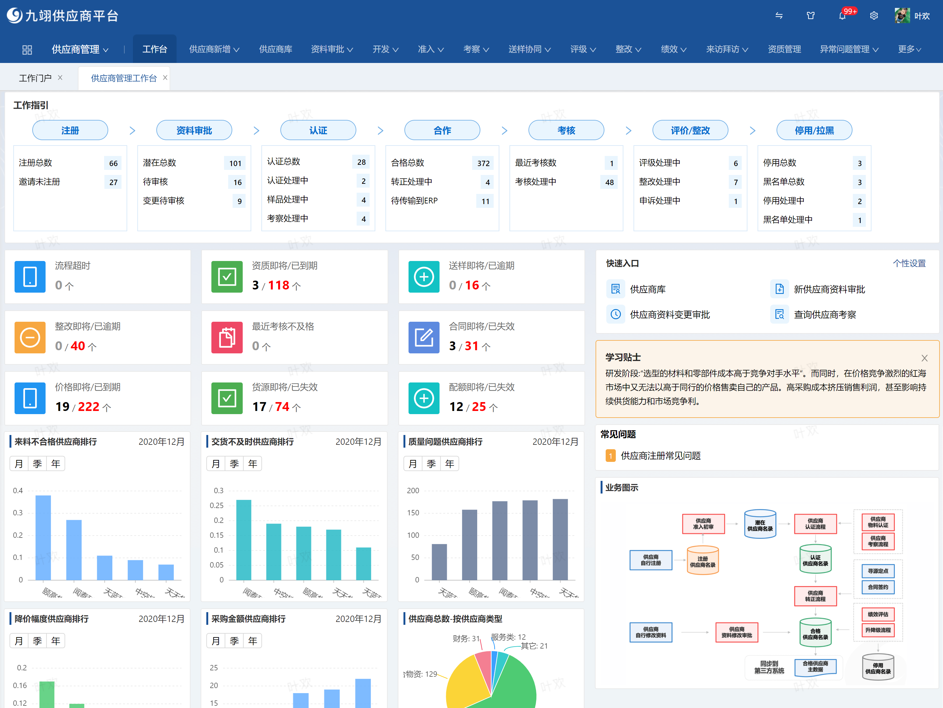Viewport: 943px width, 708px height.
Task: Select 季 toggle in 来料不合格供应商排行 chart
Action: point(38,464)
